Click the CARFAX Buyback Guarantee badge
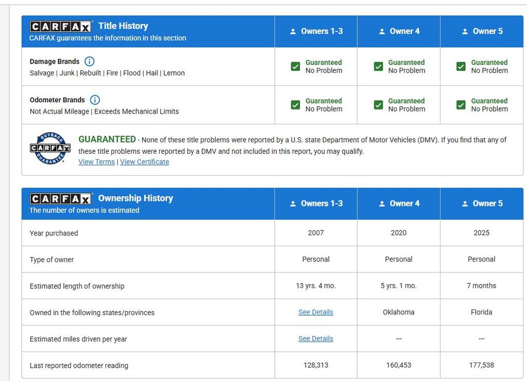527x381 pixels. tap(50, 148)
